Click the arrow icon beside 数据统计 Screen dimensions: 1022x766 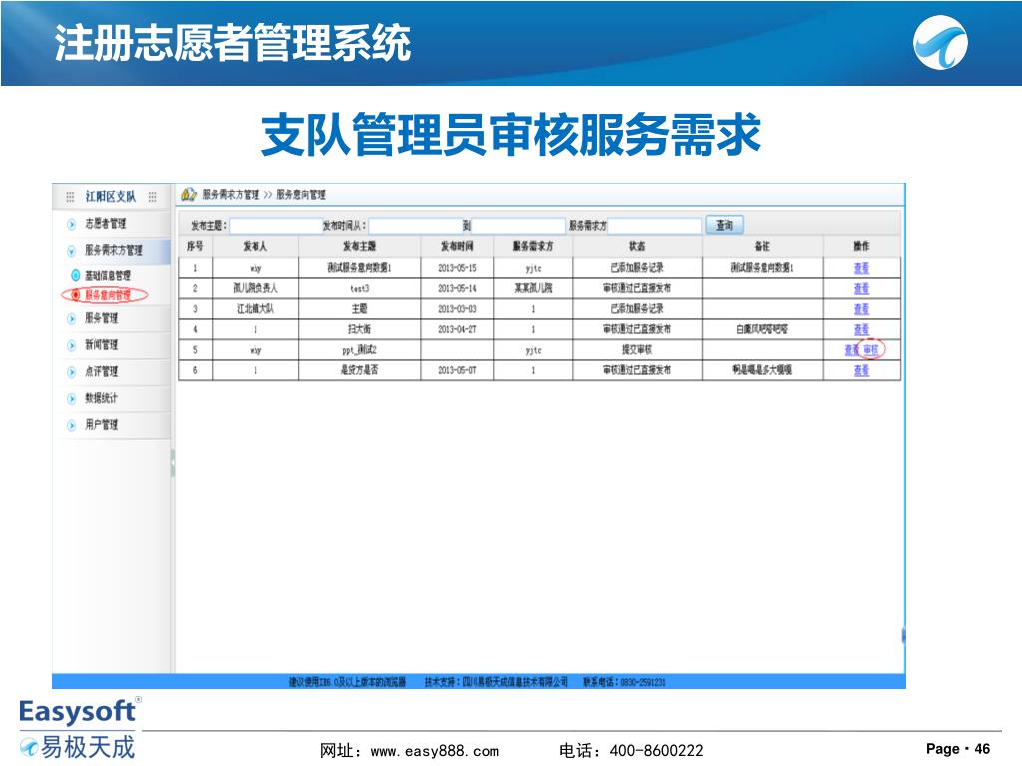tap(72, 398)
